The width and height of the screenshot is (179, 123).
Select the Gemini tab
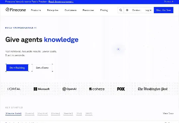click(68, 113)
